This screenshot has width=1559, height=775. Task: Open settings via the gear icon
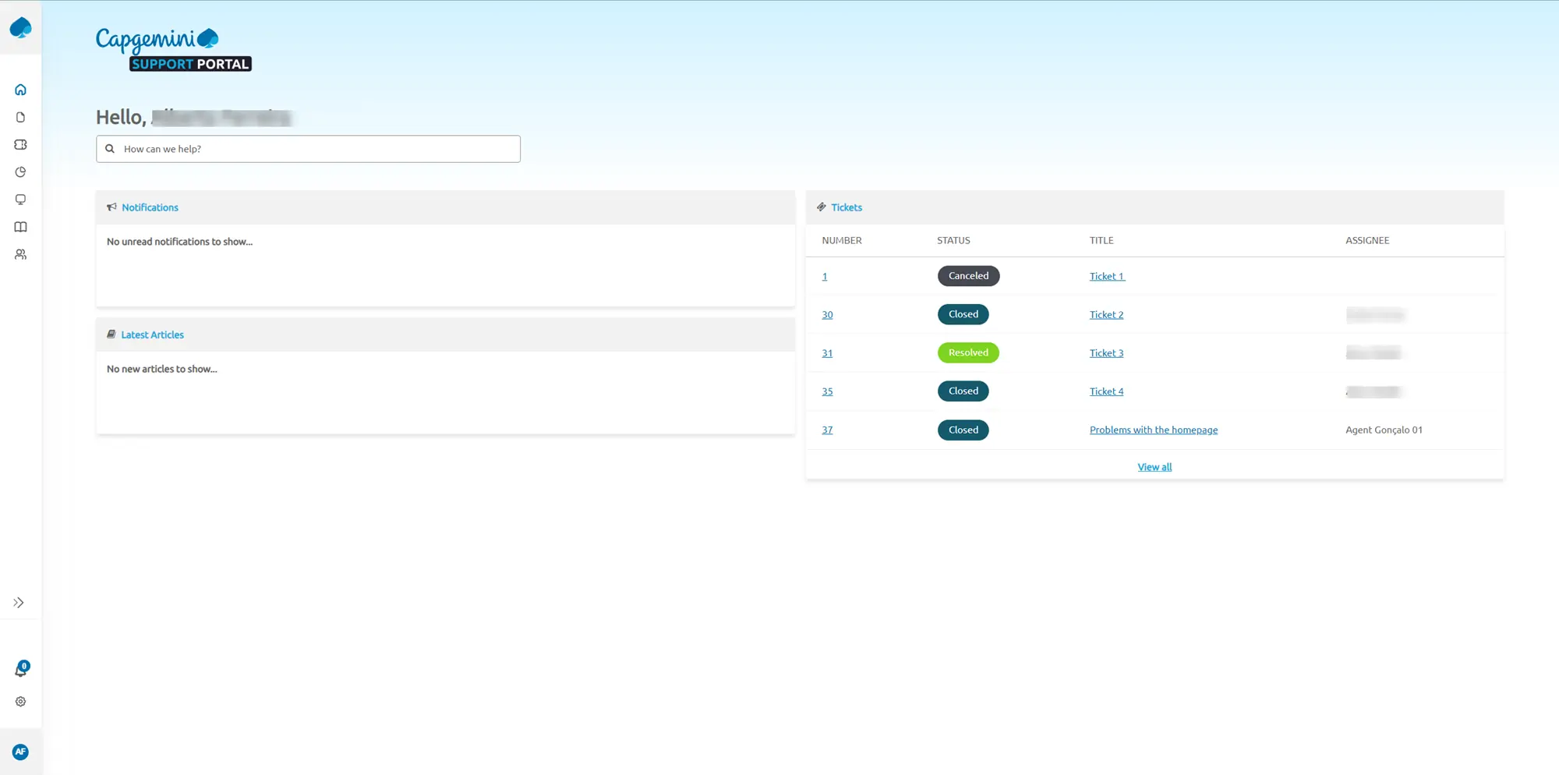click(20, 701)
